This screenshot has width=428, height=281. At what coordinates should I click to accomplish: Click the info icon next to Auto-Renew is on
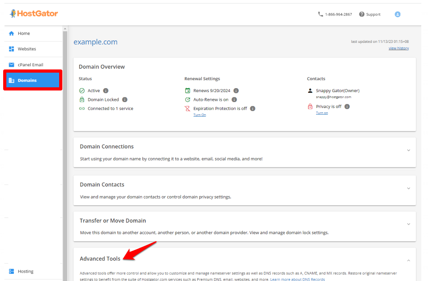(234, 100)
